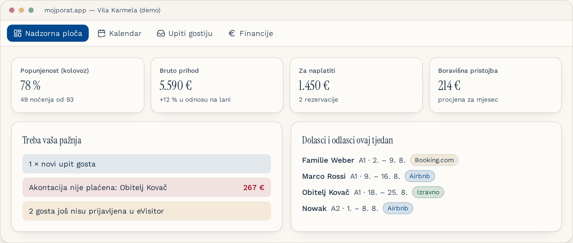Viewport: 573px width, 243px height.
Task: Open the Nowak A2 reservation row
Action: 358,208
